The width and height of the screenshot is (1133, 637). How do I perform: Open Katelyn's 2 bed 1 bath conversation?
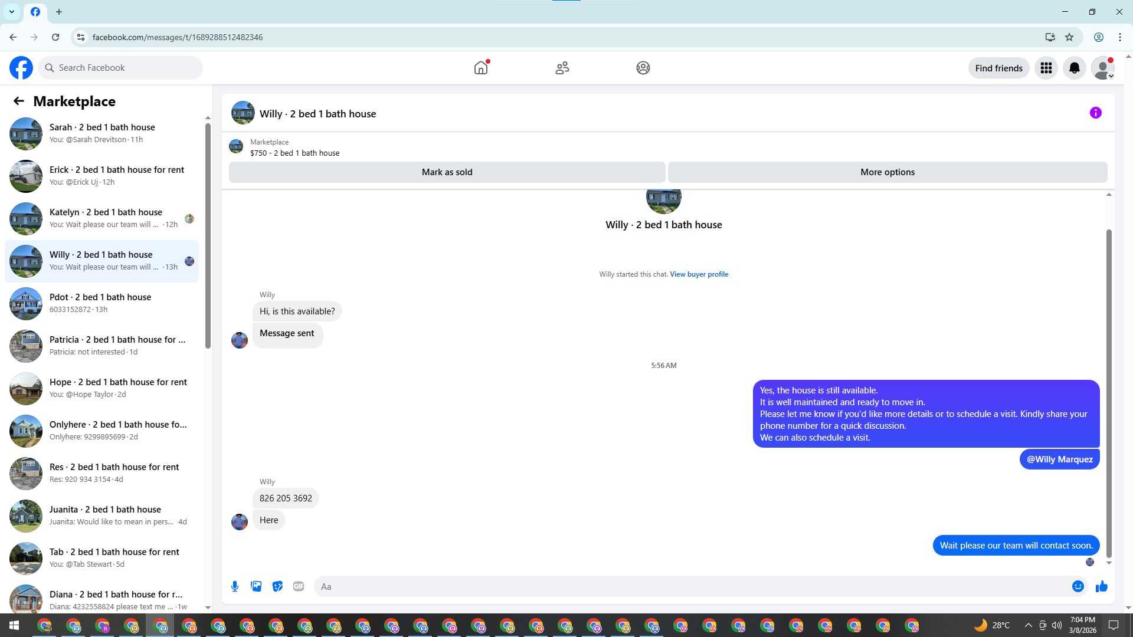[105, 218]
